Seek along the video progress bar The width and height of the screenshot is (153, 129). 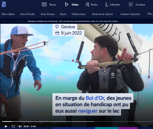78,122
